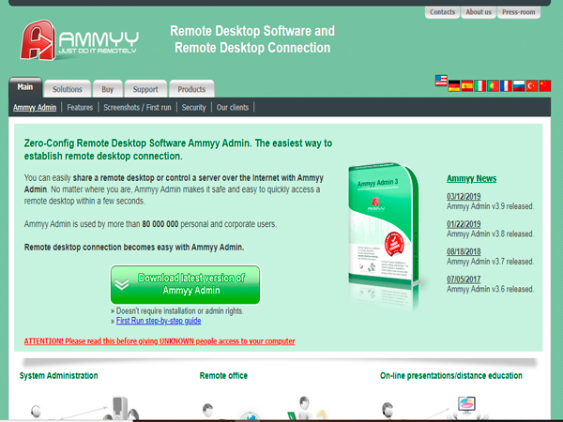Click On-line presentations/distance education heading
This screenshot has width=563, height=422.
[451, 376]
